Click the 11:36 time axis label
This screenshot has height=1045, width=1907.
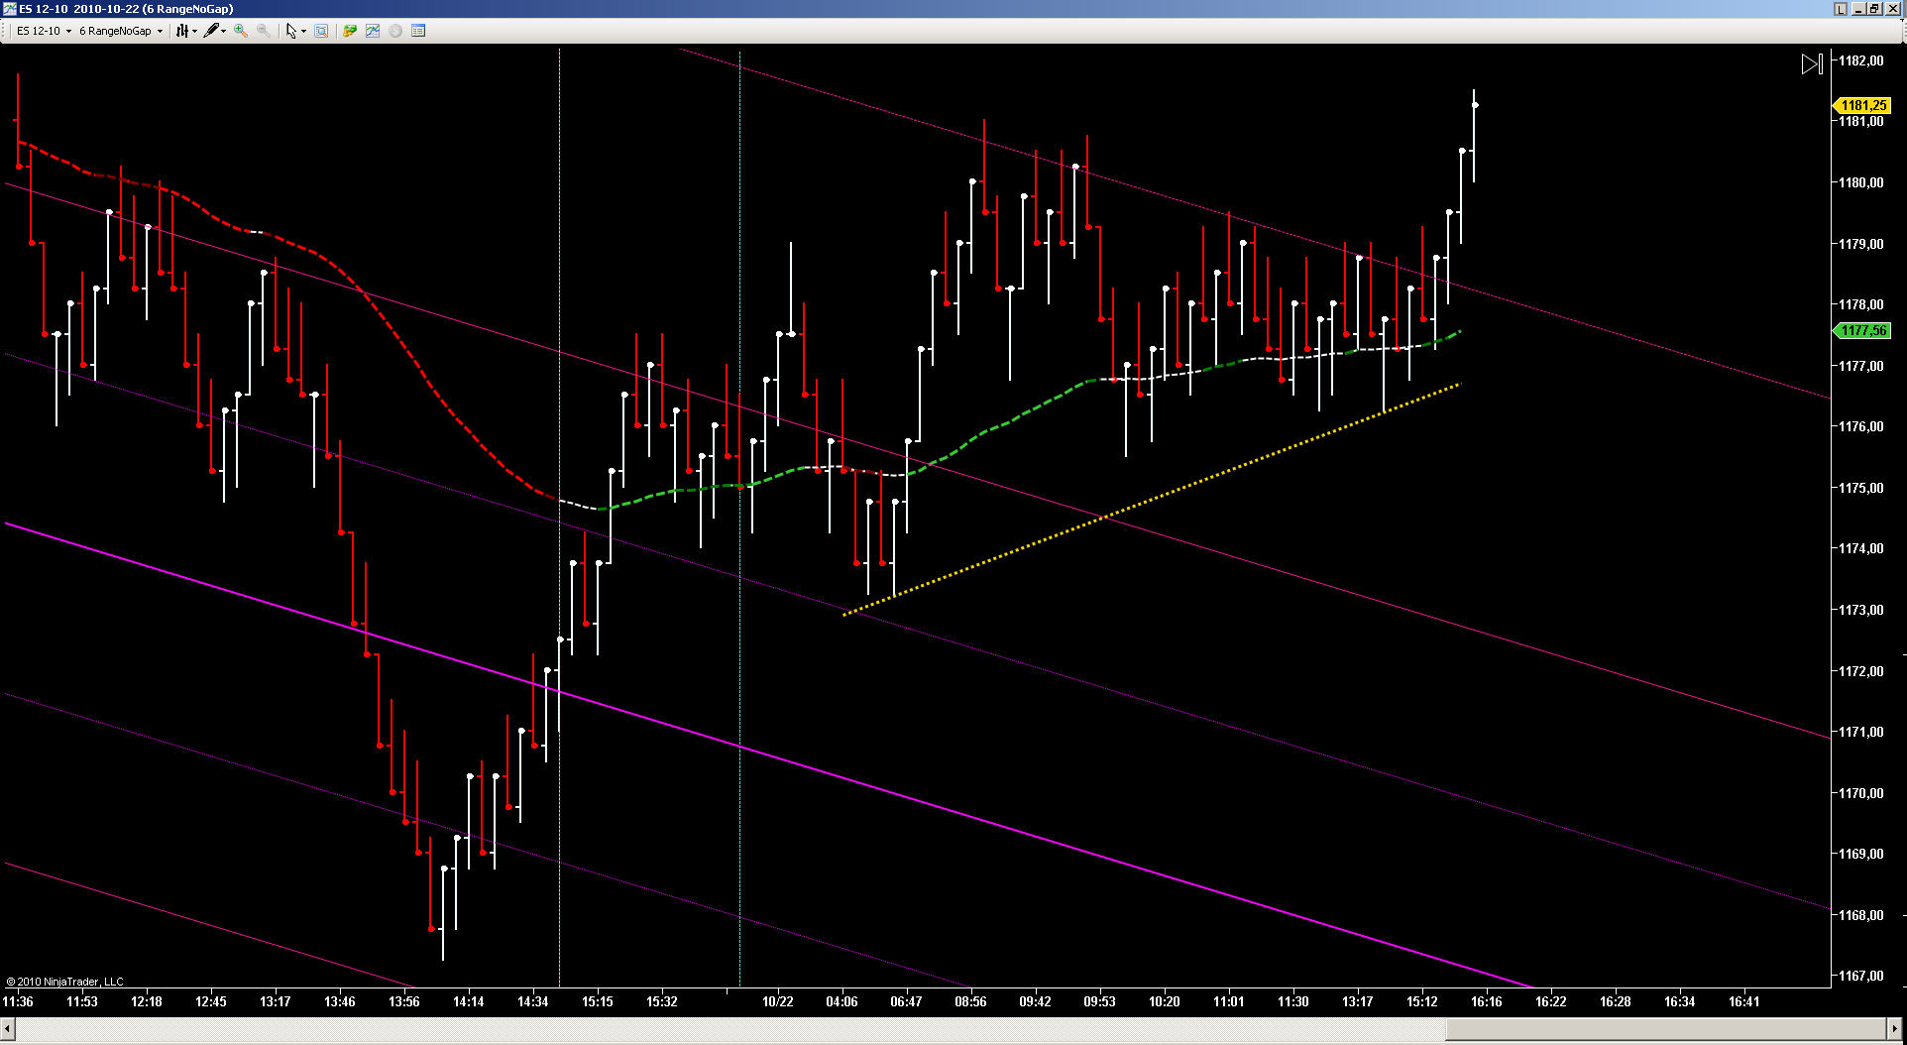click(18, 1001)
